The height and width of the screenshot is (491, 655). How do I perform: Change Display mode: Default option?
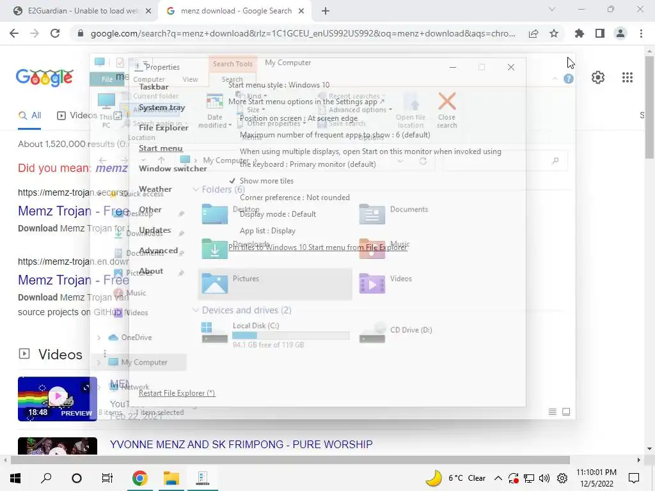278,214
